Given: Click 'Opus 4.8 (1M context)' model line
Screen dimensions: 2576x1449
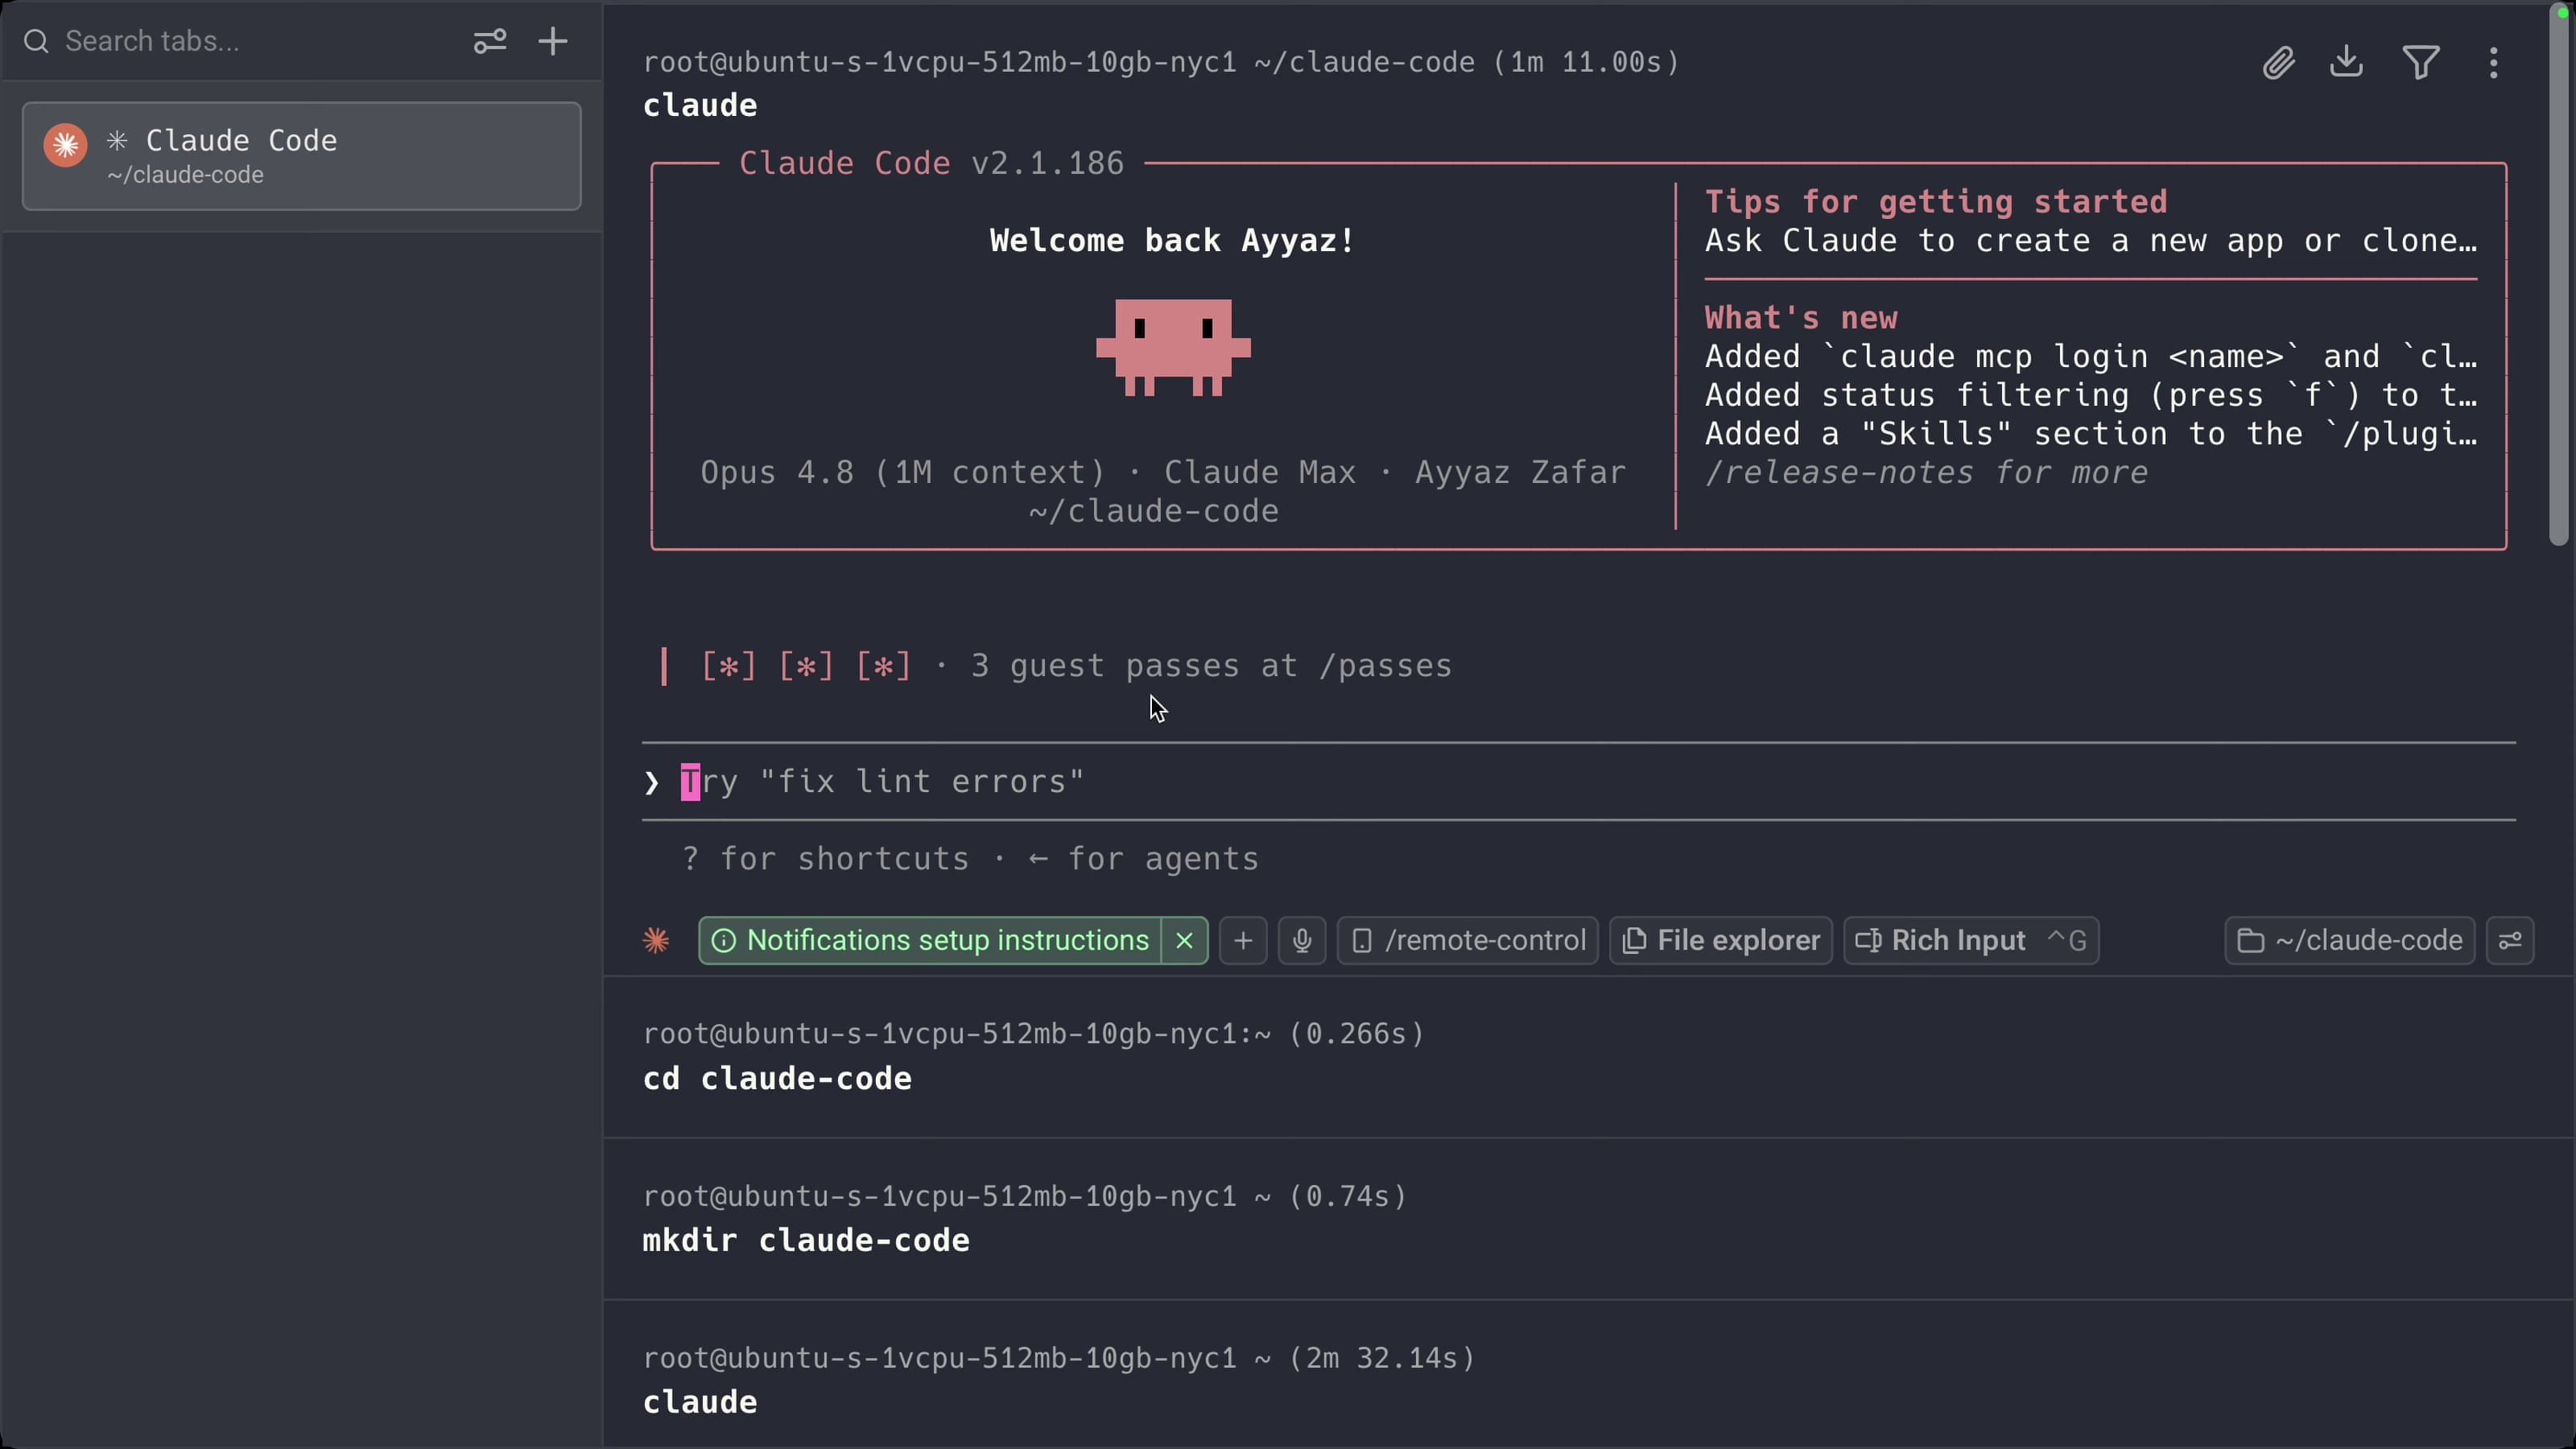Looking at the screenshot, I should (902, 472).
